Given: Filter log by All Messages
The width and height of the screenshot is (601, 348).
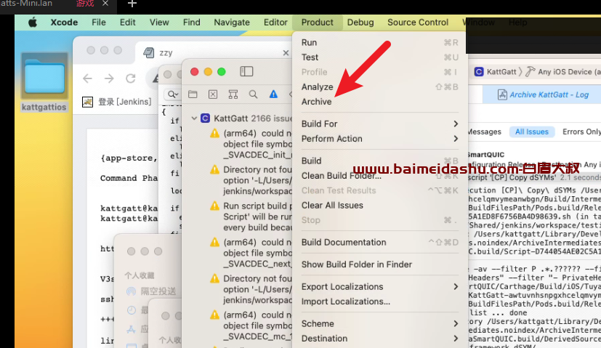Looking at the screenshot, I should (x=484, y=131).
